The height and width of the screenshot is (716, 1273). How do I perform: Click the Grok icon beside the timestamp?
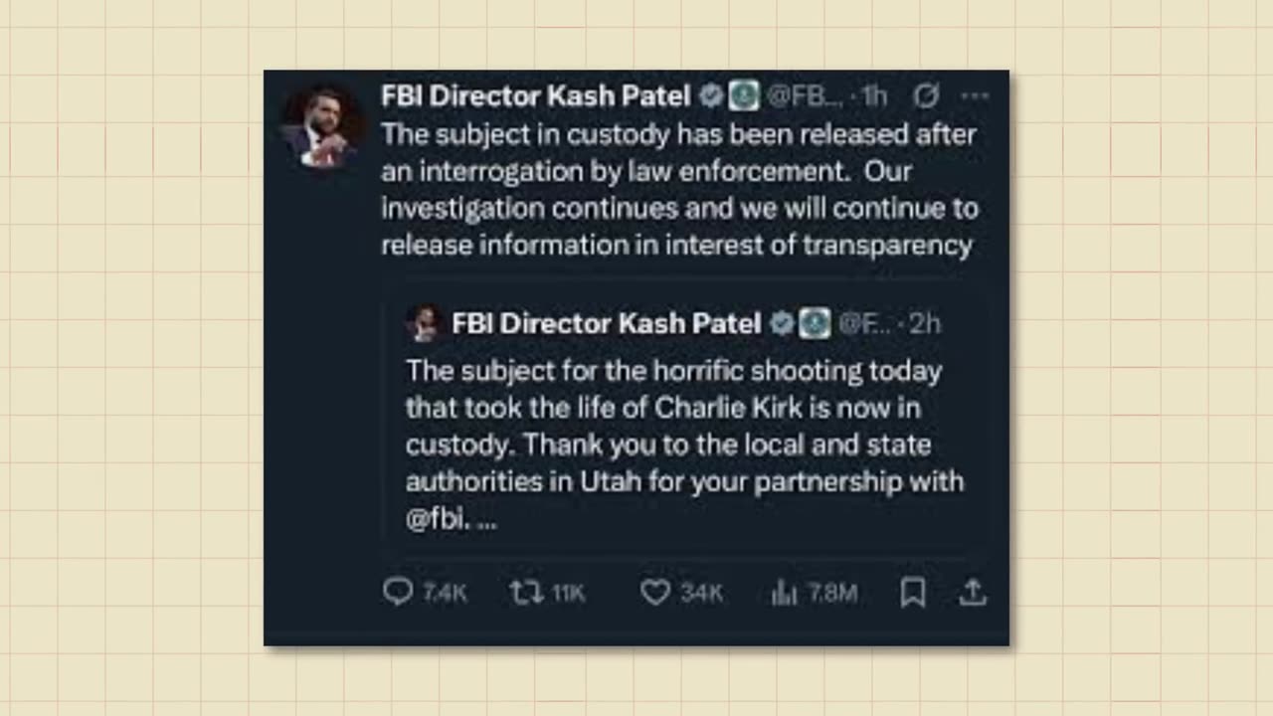point(926,95)
